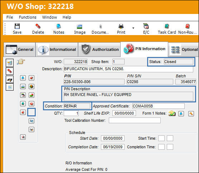Click the W/O number field
This screenshot has height=173, width=199.
[x=76, y=62]
